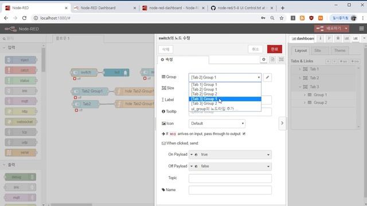The width and height of the screenshot is (367, 206).
Task: Select the led node on the canvas
Action: point(116,73)
